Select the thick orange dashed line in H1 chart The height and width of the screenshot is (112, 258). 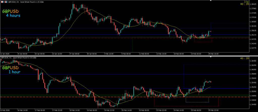coord(76,97)
